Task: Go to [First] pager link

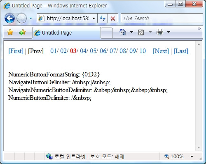Action: click(16, 51)
